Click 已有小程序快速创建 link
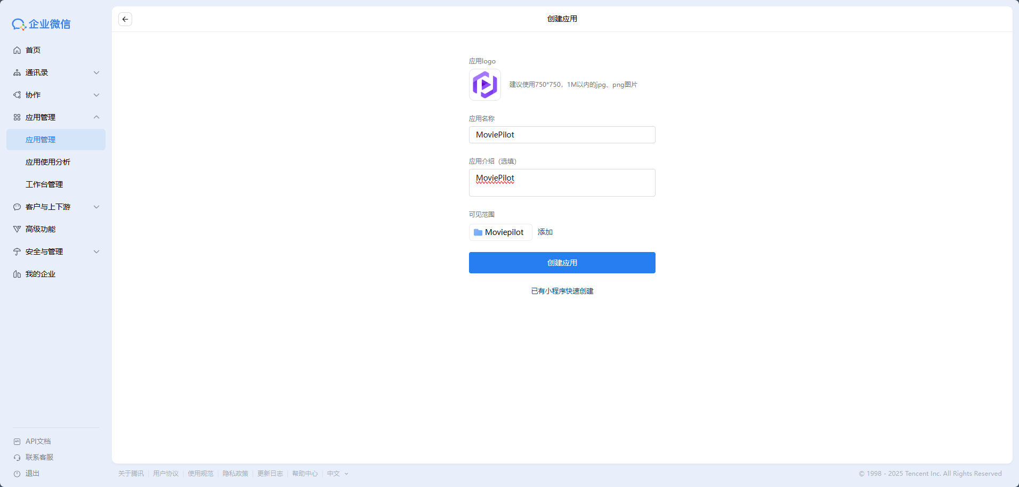This screenshot has height=487, width=1019. point(562,291)
